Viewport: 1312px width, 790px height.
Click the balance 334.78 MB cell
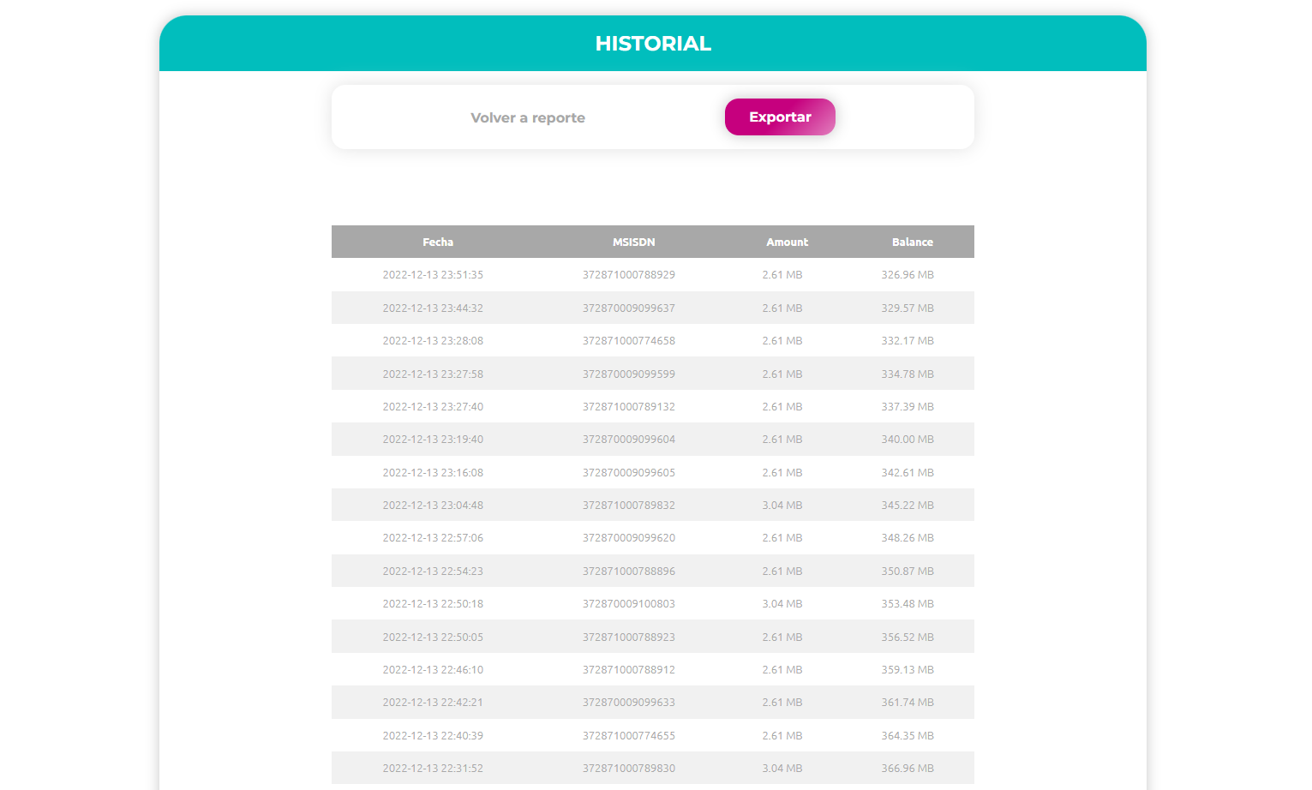pyautogui.click(x=907, y=374)
